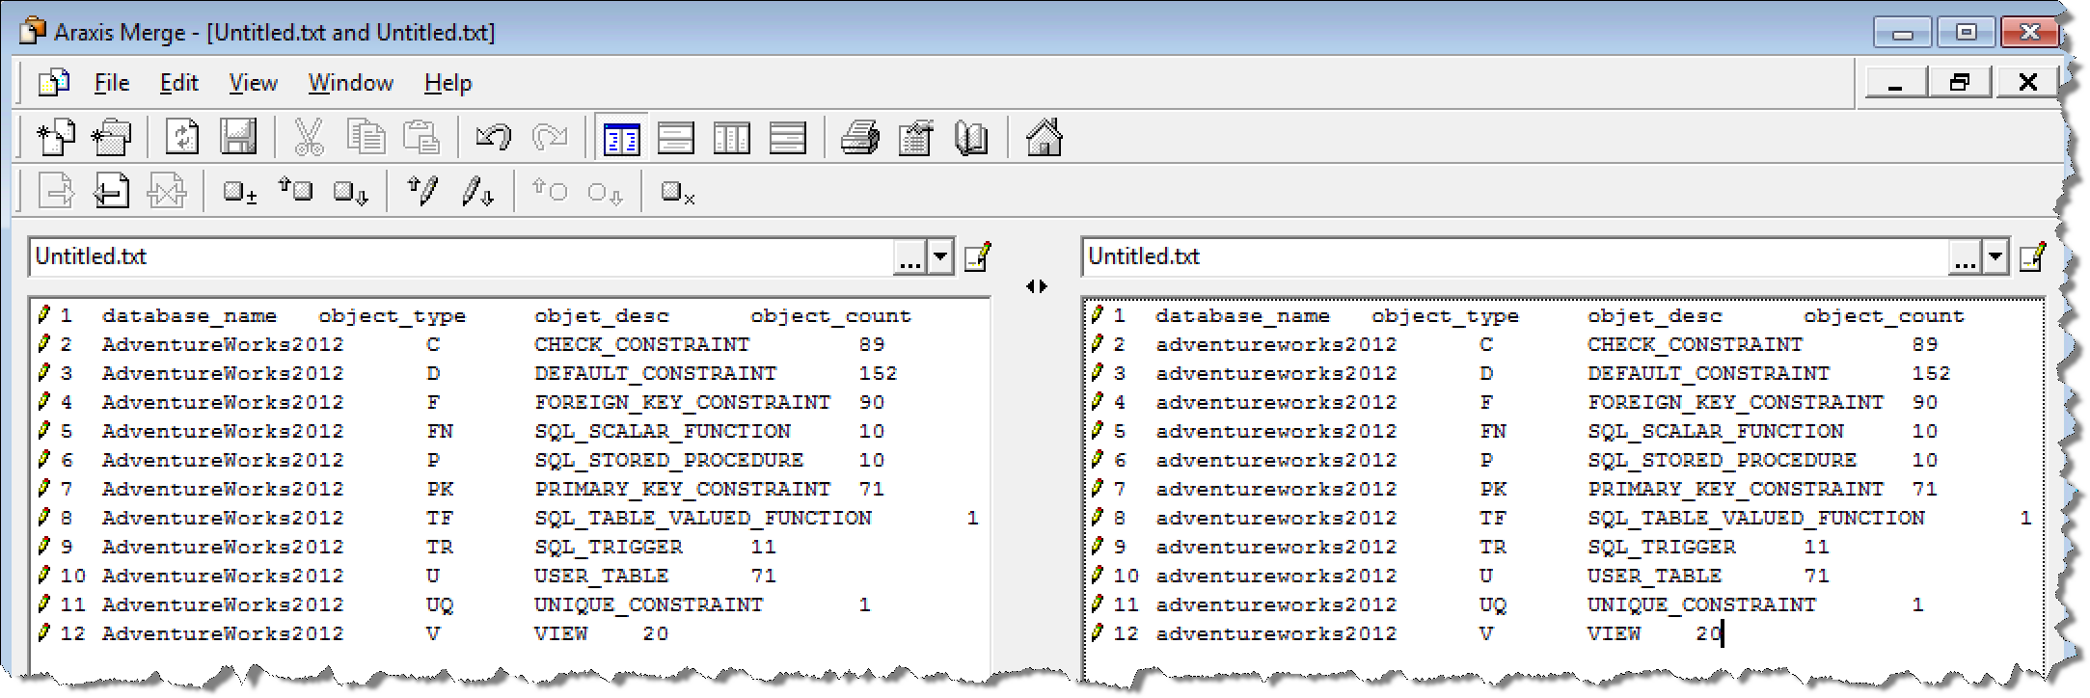Click document icon beside File menu
The image size is (2090, 698).
pos(54,83)
